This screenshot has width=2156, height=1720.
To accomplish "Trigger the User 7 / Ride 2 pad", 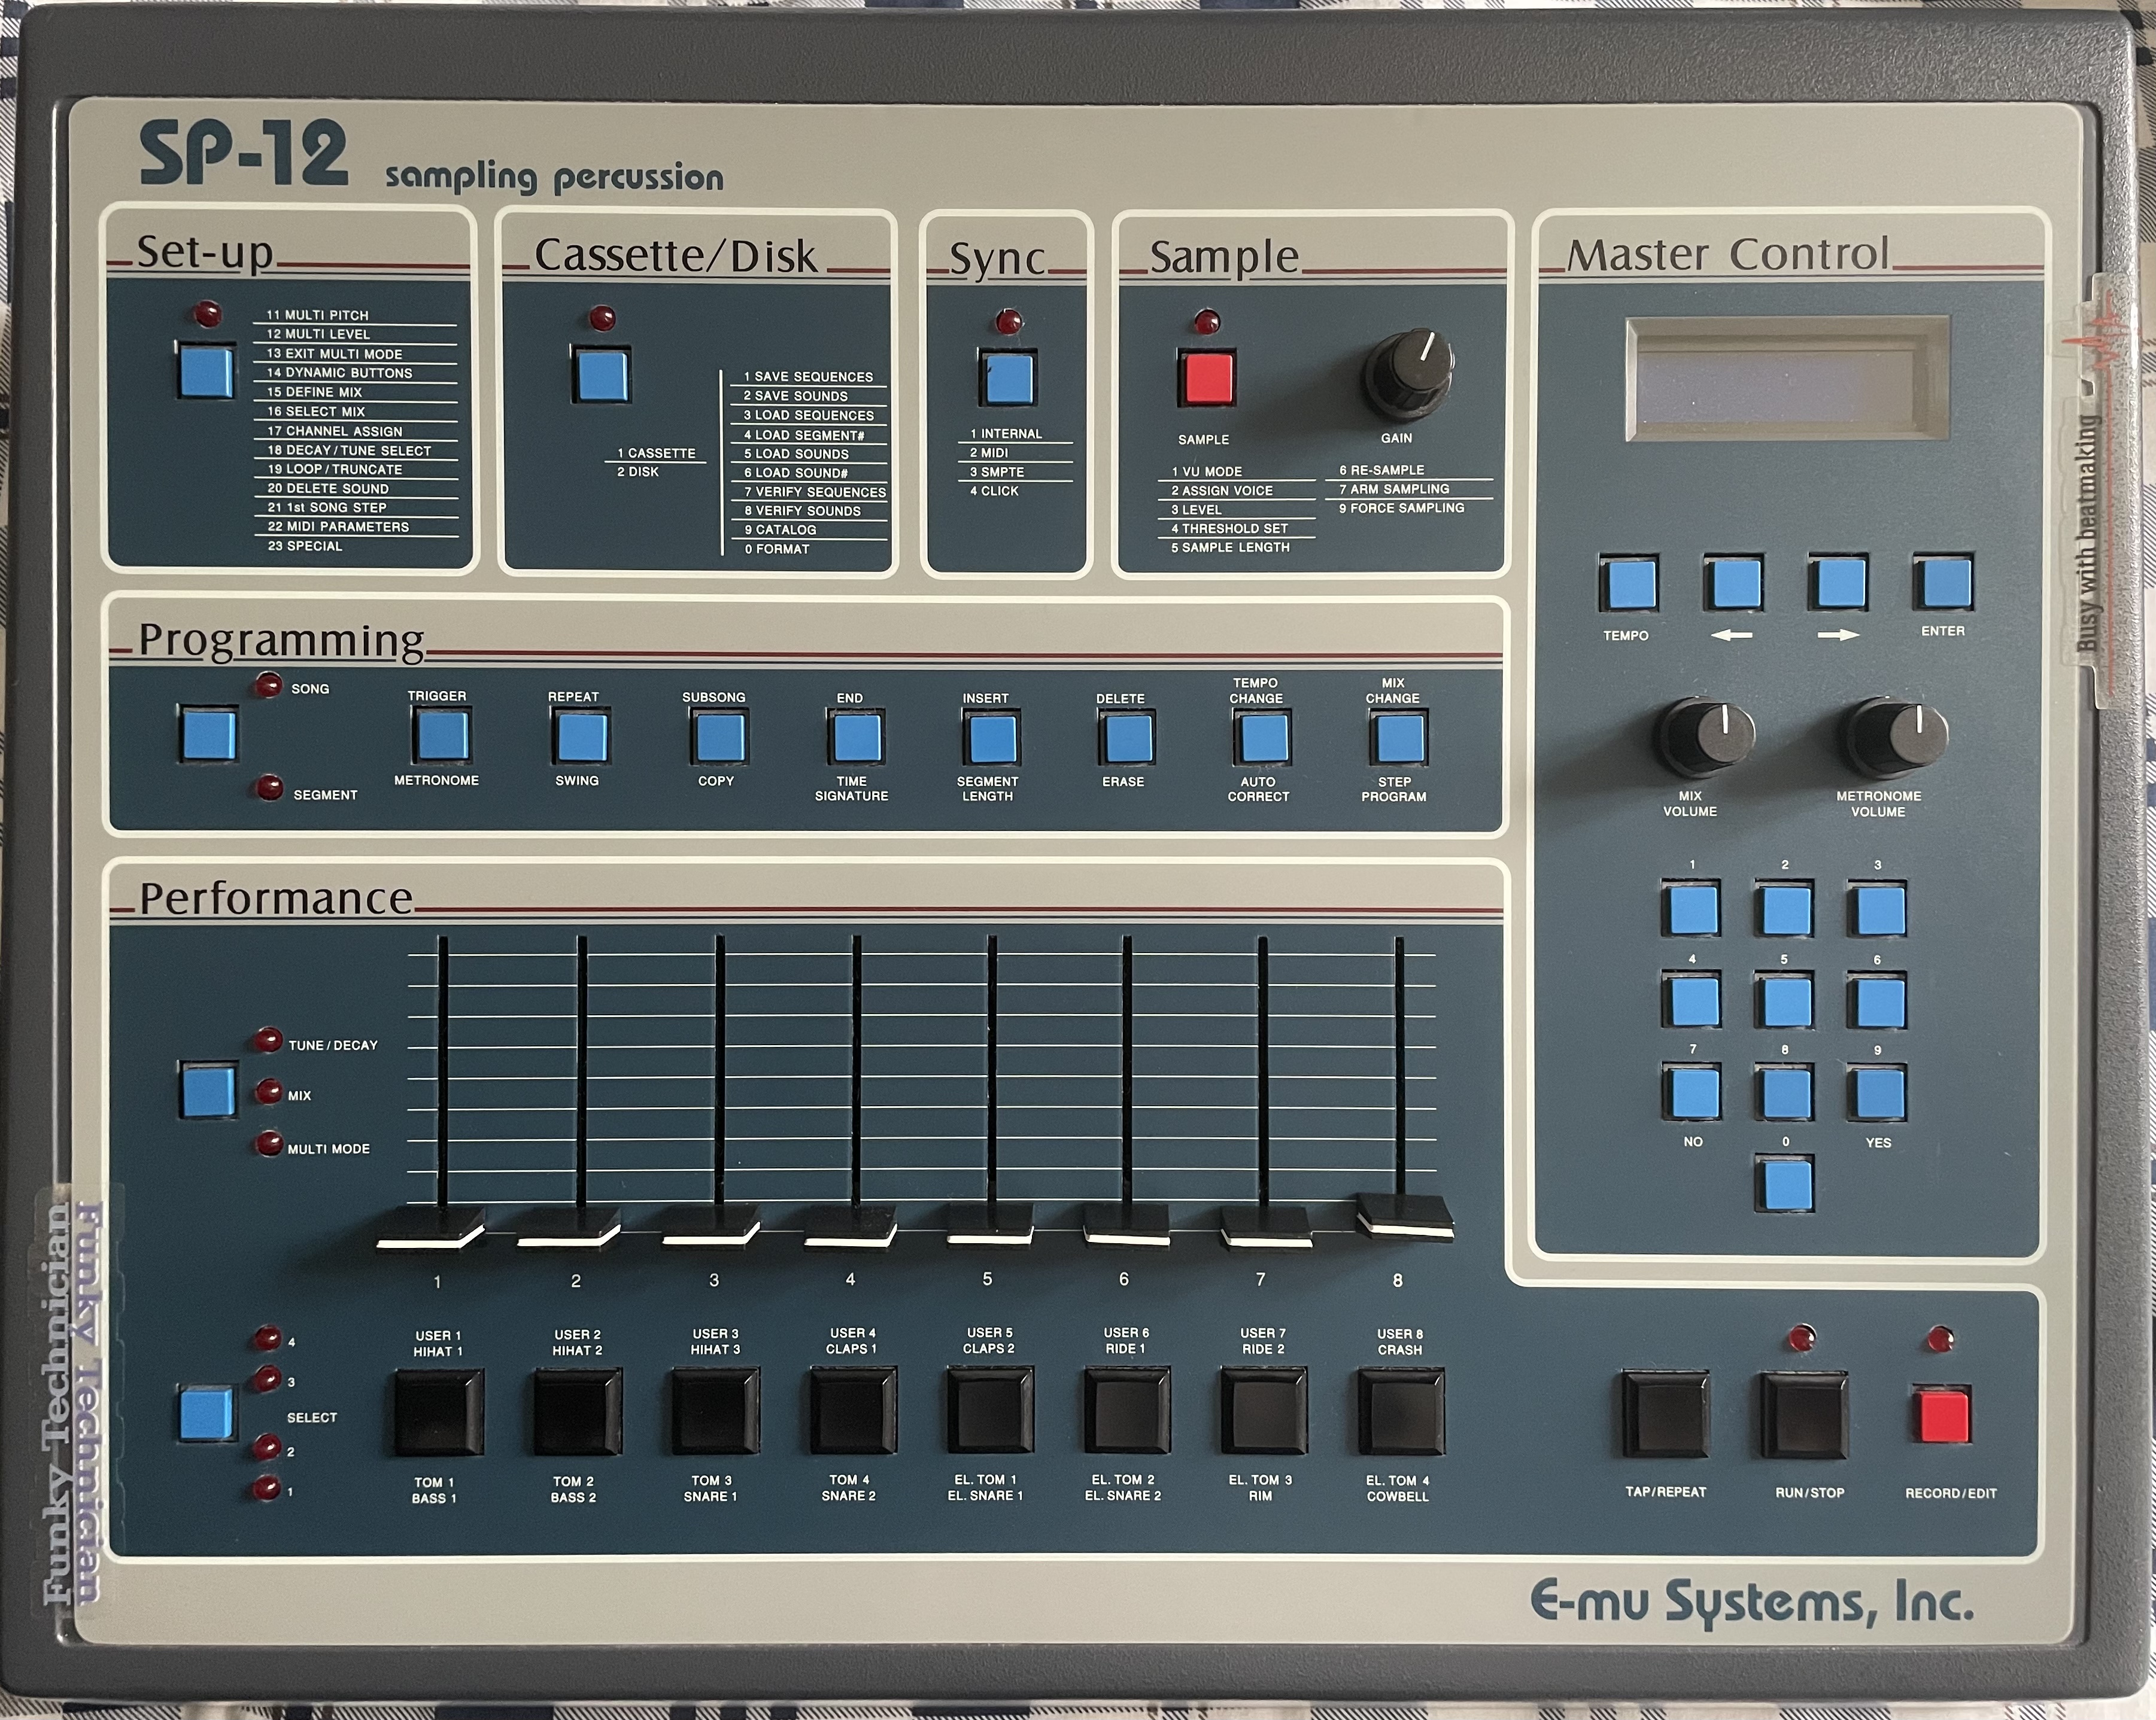I will 1263,1411.
